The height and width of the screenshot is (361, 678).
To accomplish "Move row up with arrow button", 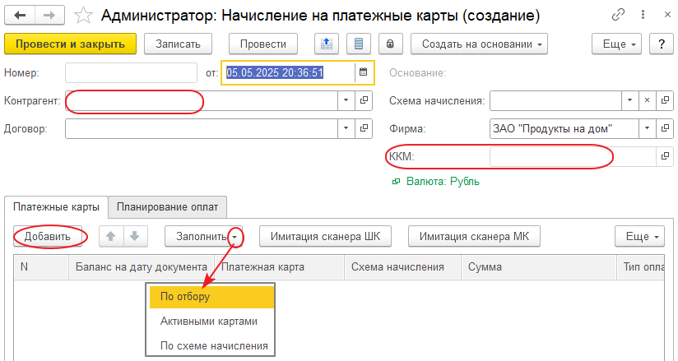I will click(110, 237).
